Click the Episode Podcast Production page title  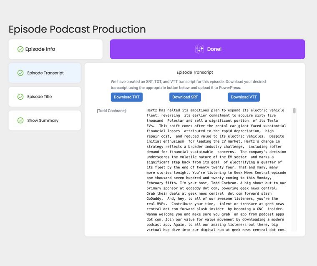coord(77,29)
